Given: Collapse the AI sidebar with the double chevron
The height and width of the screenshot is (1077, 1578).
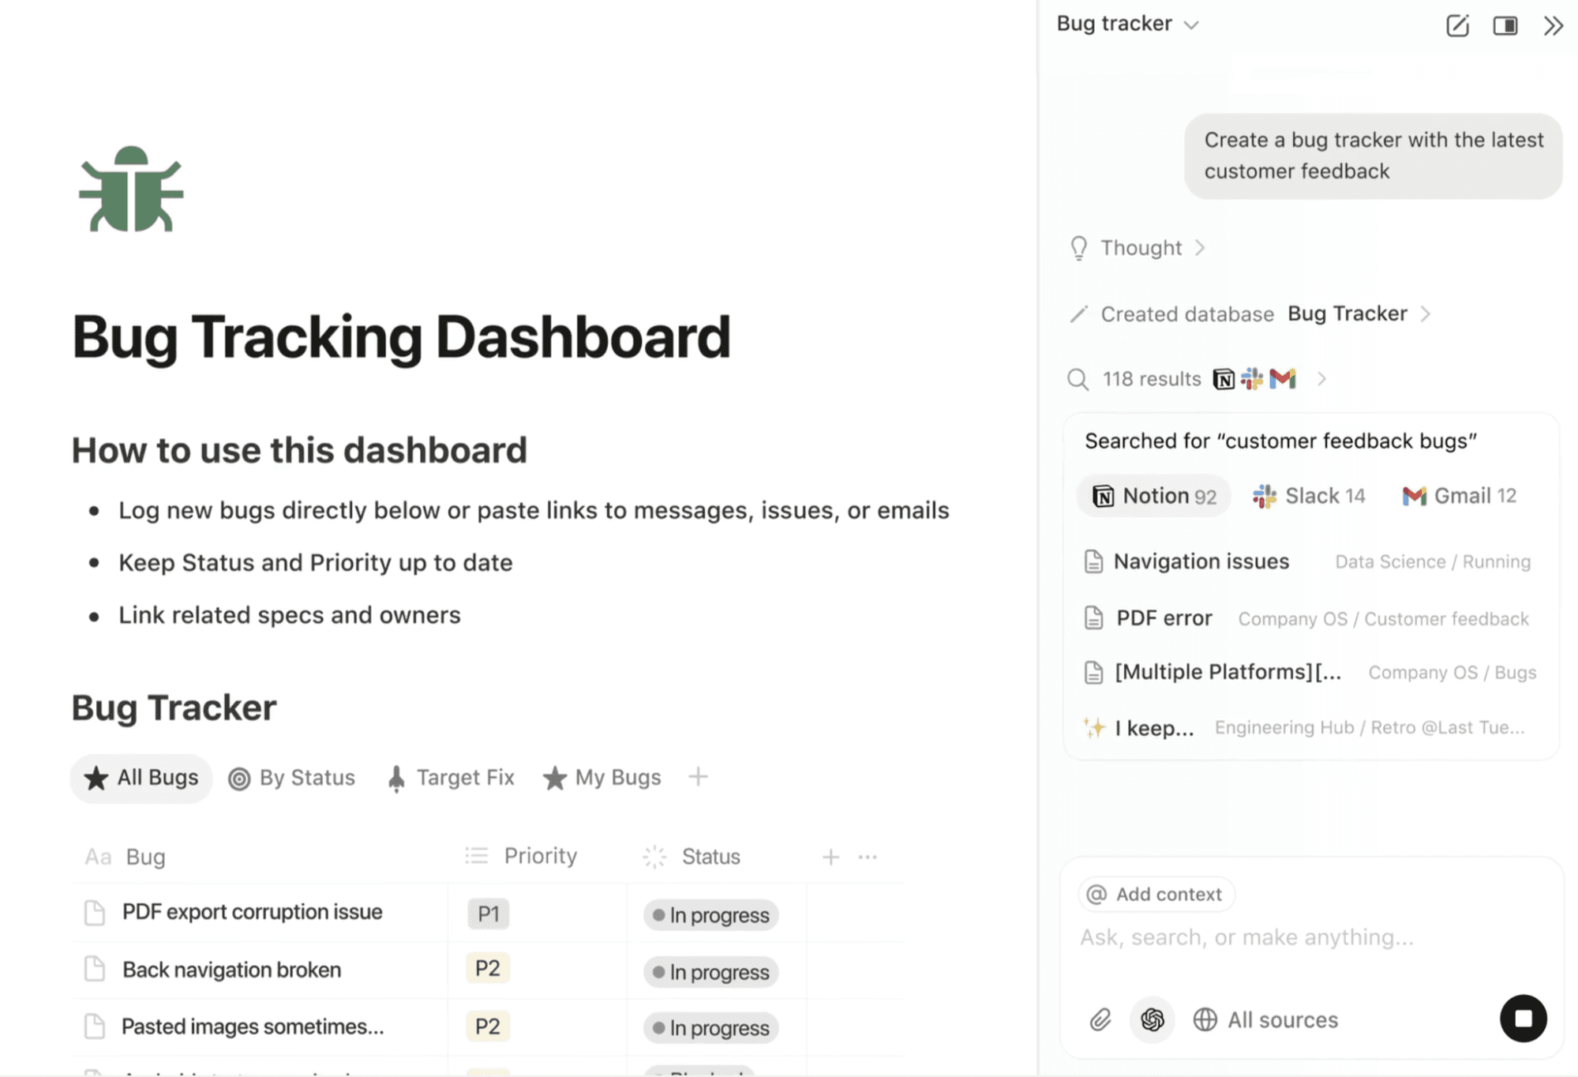Looking at the screenshot, I should (1552, 25).
